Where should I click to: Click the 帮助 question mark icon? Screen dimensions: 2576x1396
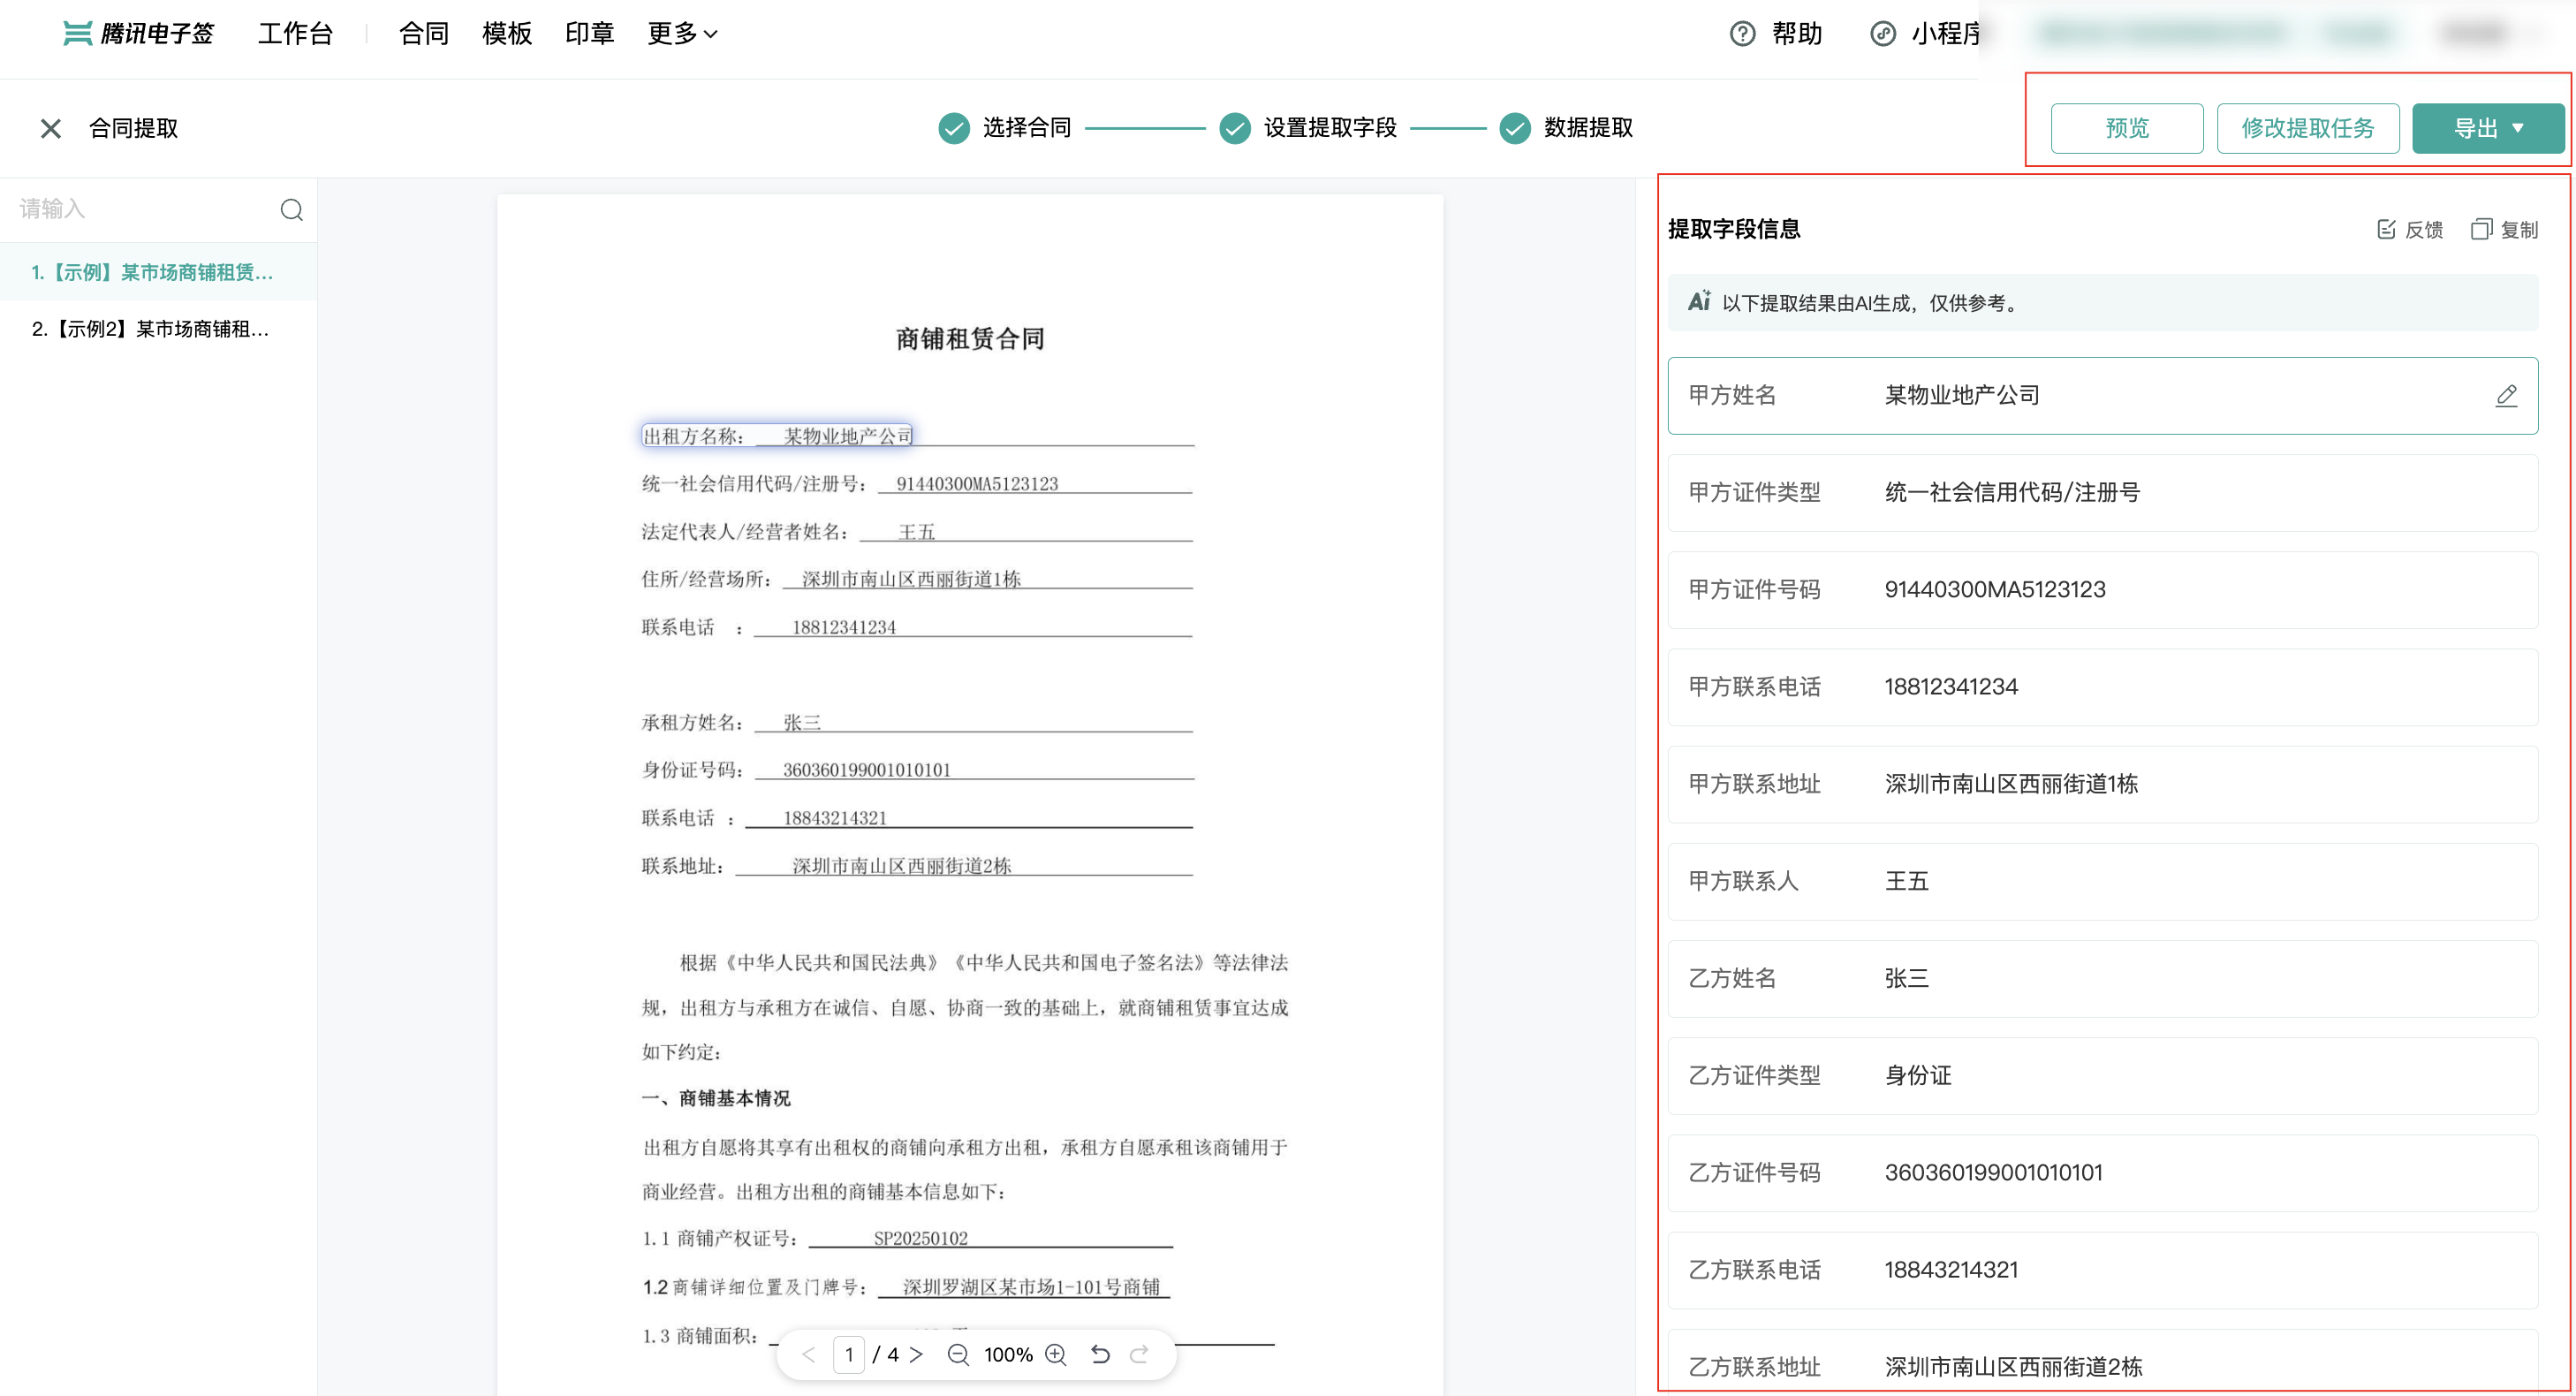coord(1742,34)
